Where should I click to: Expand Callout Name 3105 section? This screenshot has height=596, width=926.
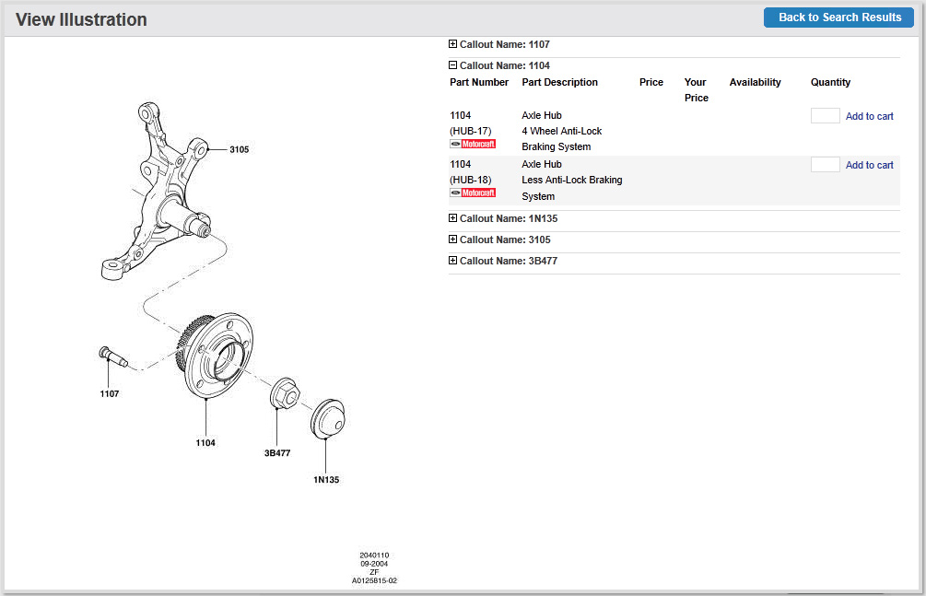452,240
